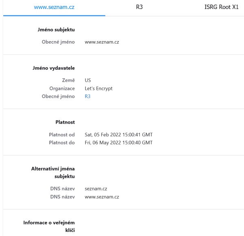
Task: Click the Jméno subjektu section heading
Action: (61, 29)
